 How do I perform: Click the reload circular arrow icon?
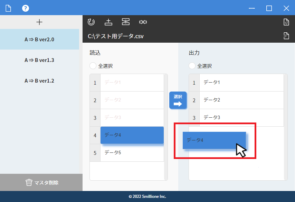[91, 22]
